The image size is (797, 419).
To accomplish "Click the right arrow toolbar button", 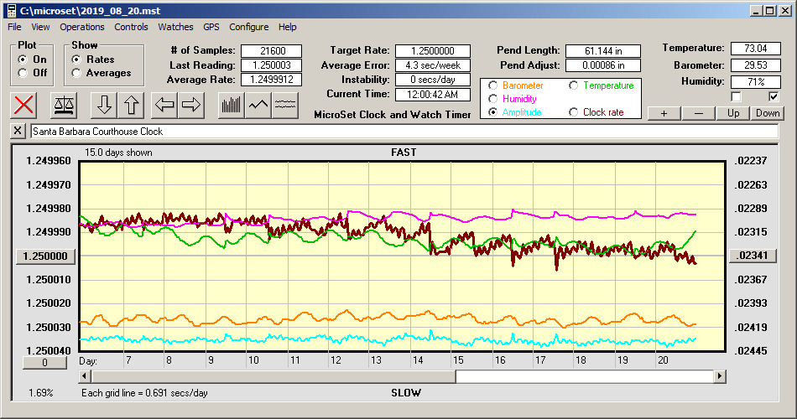I will point(191,105).
